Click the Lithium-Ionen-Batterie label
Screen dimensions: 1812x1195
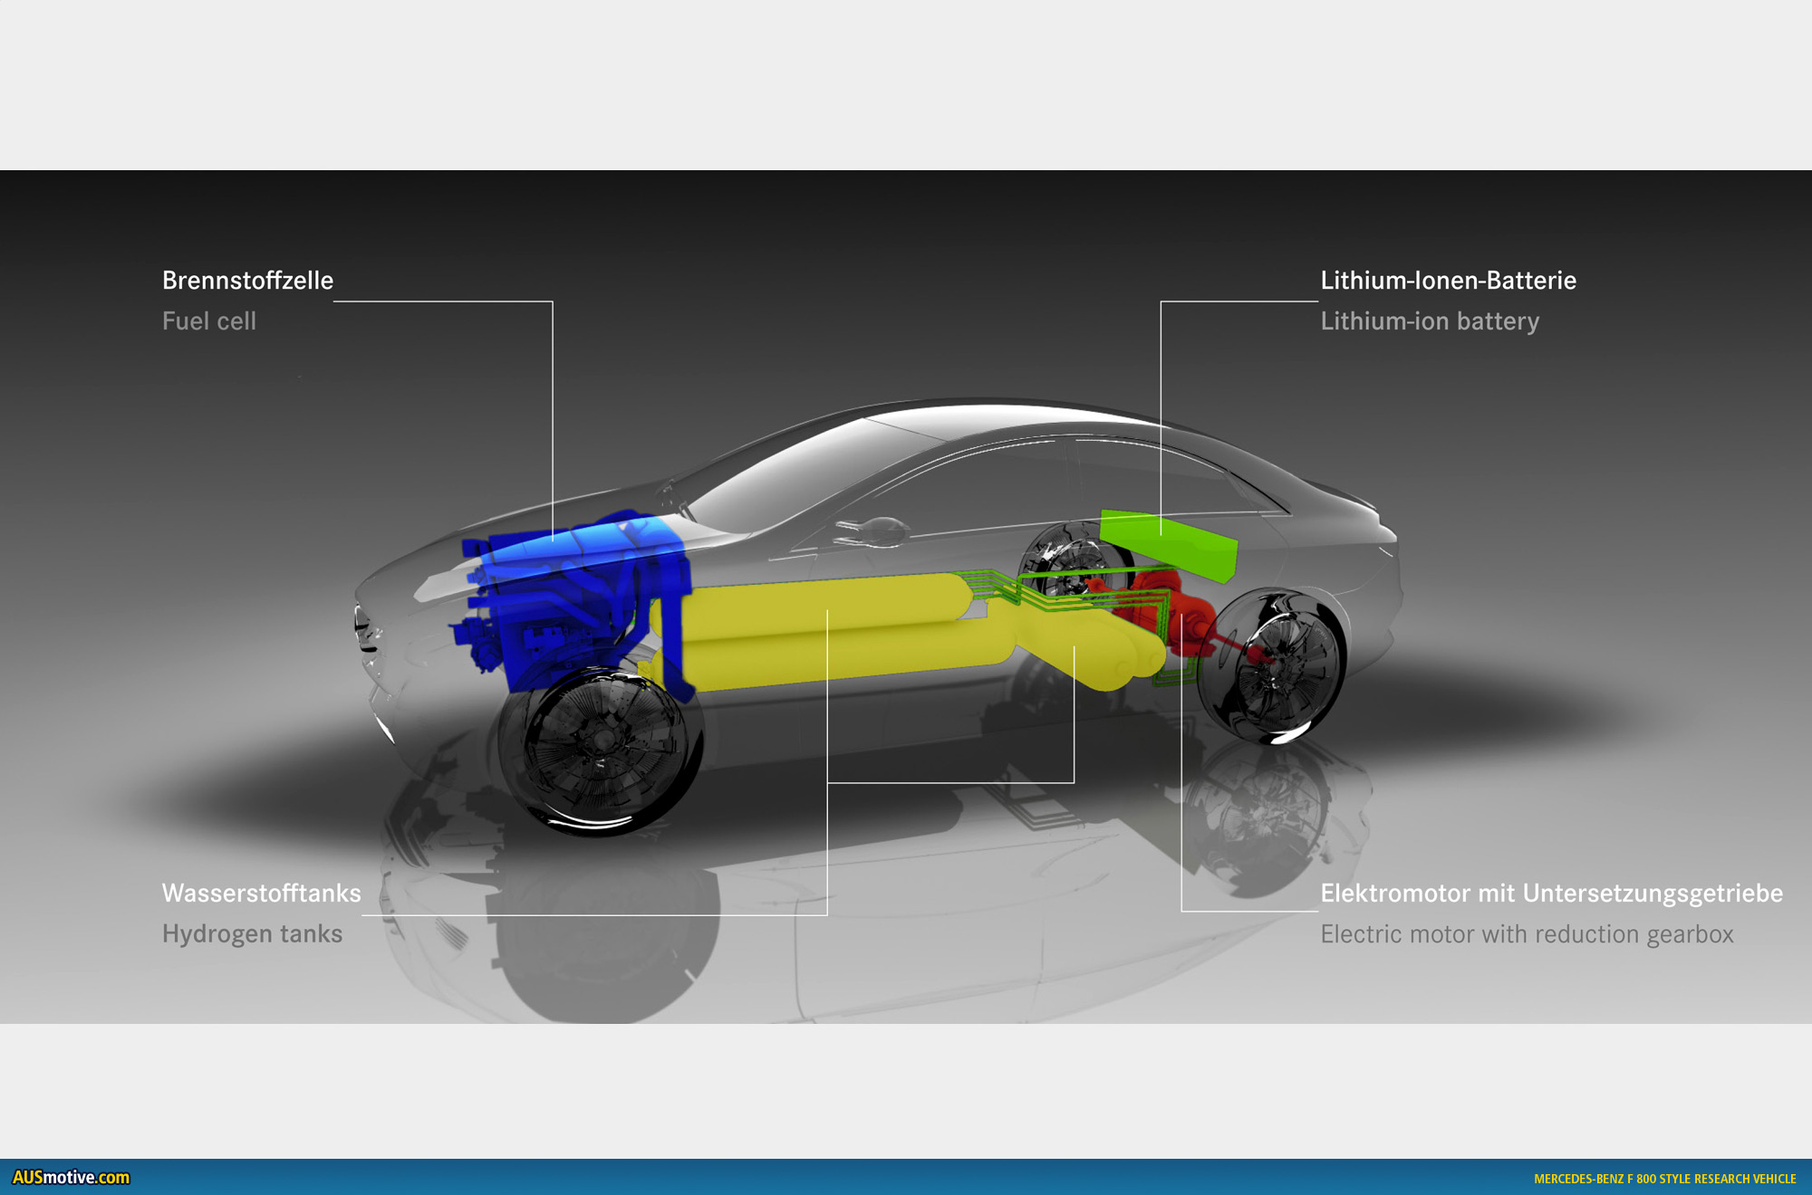[1448, 281]
